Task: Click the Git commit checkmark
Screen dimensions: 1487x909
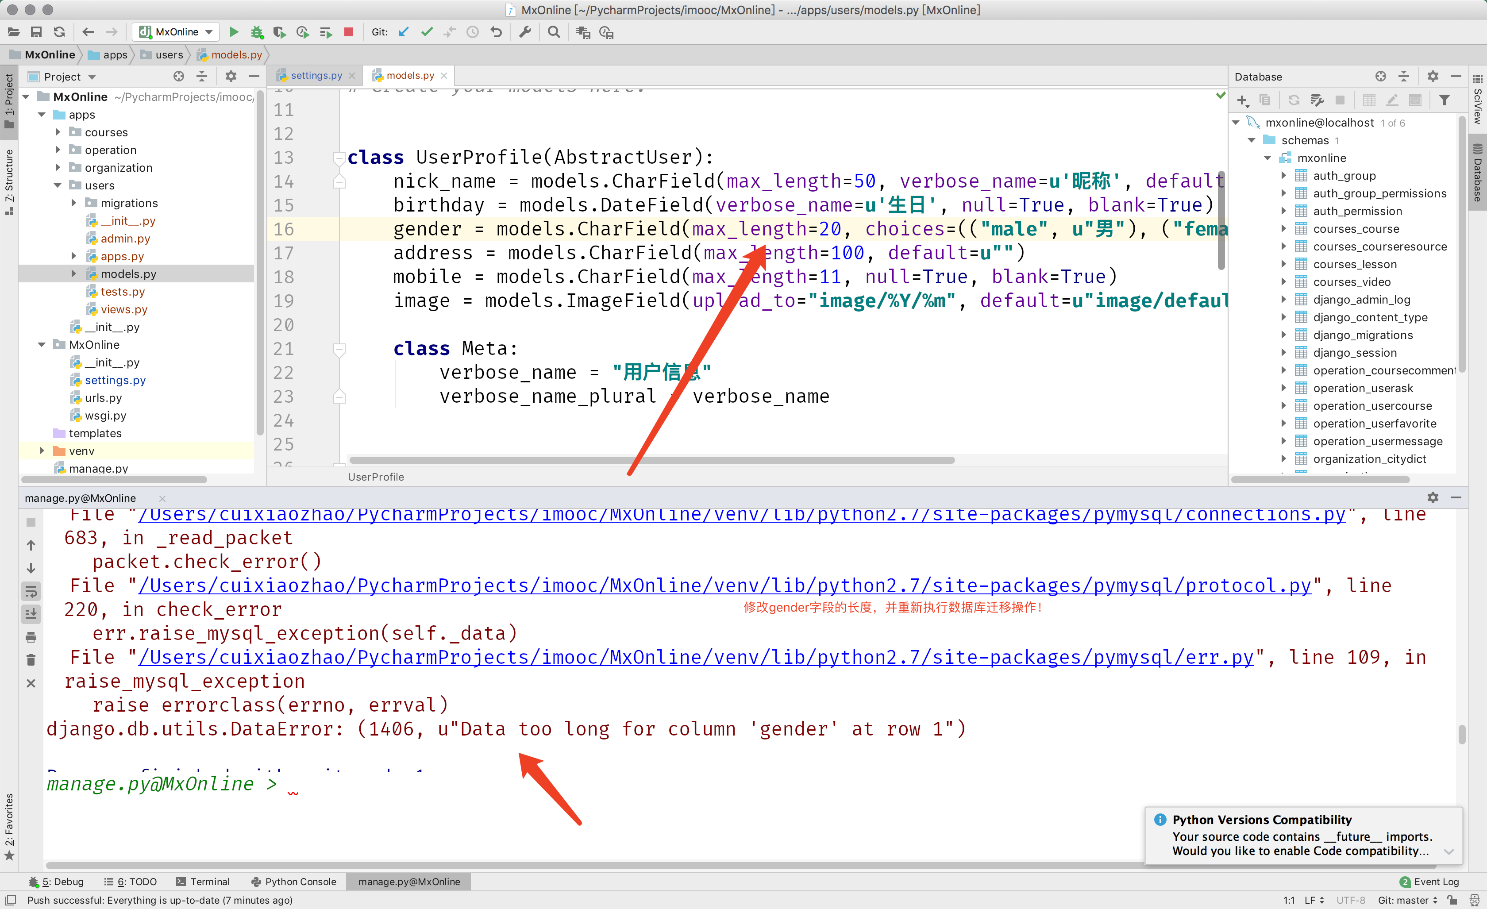Action: (x=427, y=32)
